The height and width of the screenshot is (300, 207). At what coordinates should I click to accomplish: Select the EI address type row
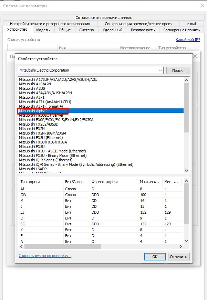101,212
